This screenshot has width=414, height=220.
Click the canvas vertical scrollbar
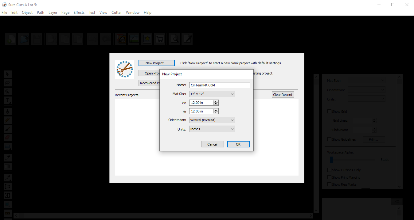pyautogui.click(x=317, y=143)
